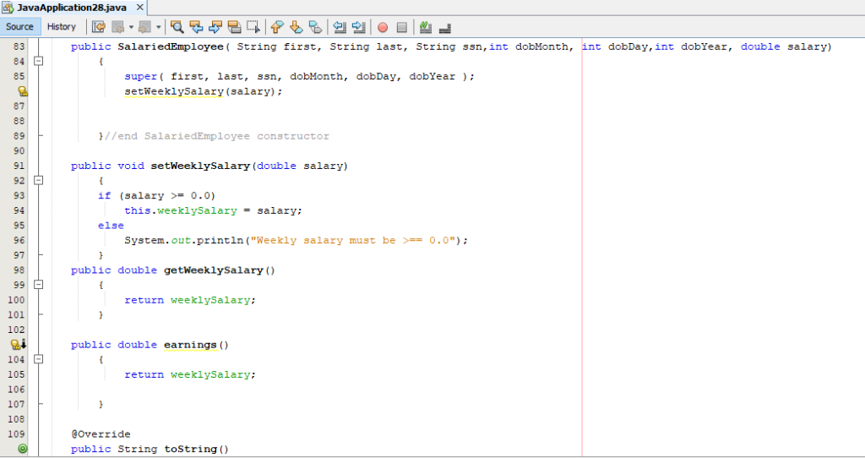865x458 pixels.
Task: Click 'dobYear' in the super call
Action: pyautogui.click(x=432, y=77)
